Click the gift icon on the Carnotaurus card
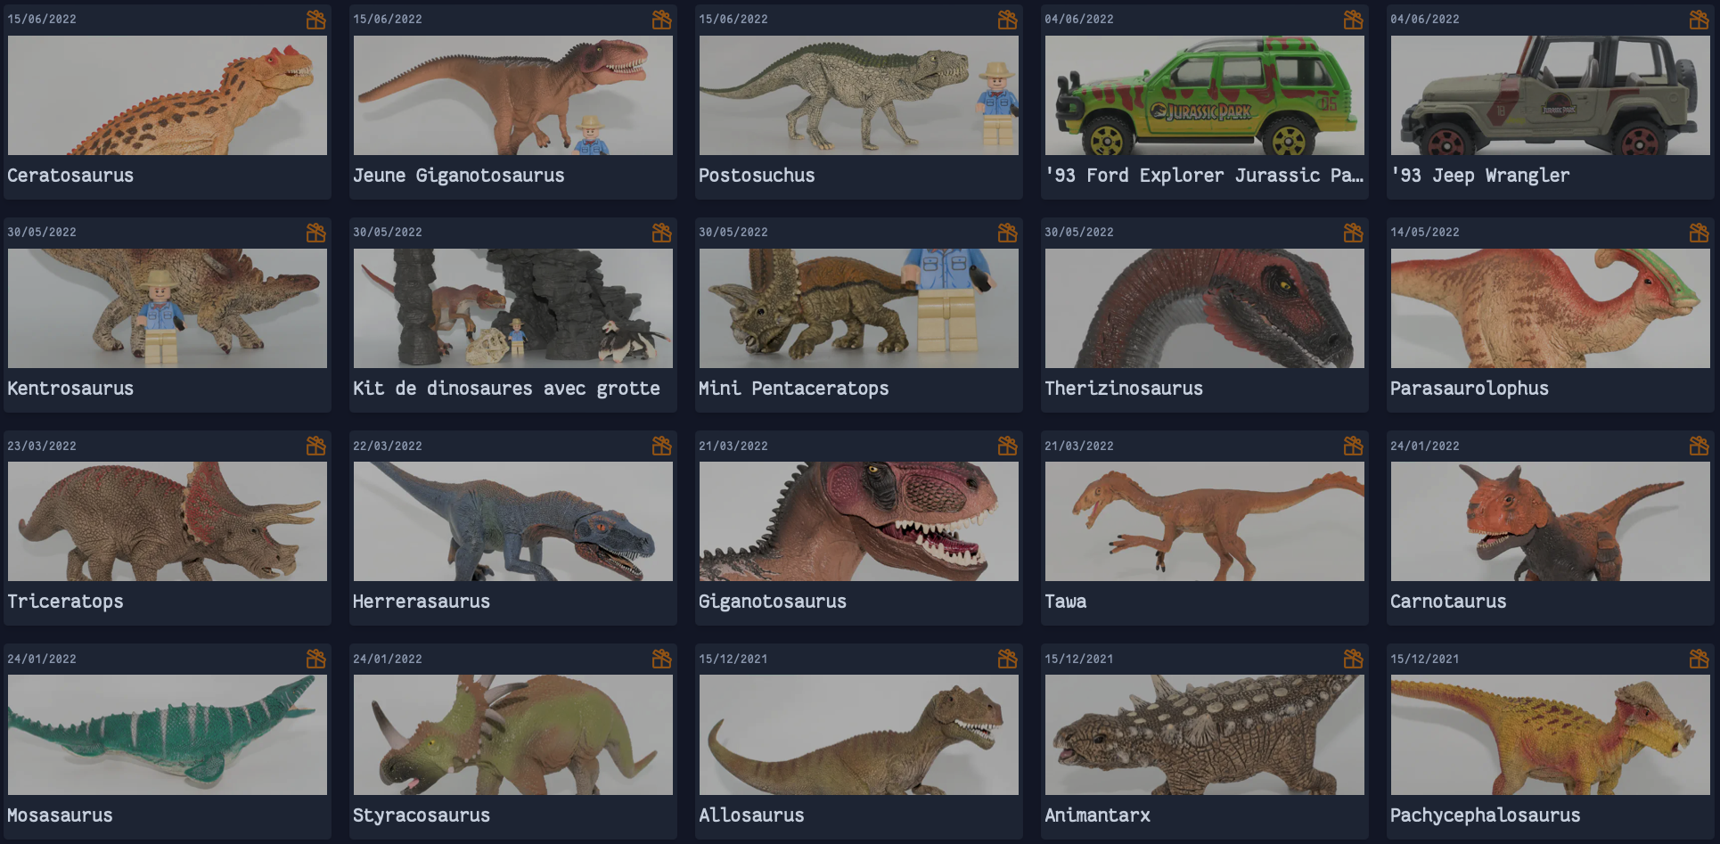The image size is (1720, 844). pos(1699,446)
